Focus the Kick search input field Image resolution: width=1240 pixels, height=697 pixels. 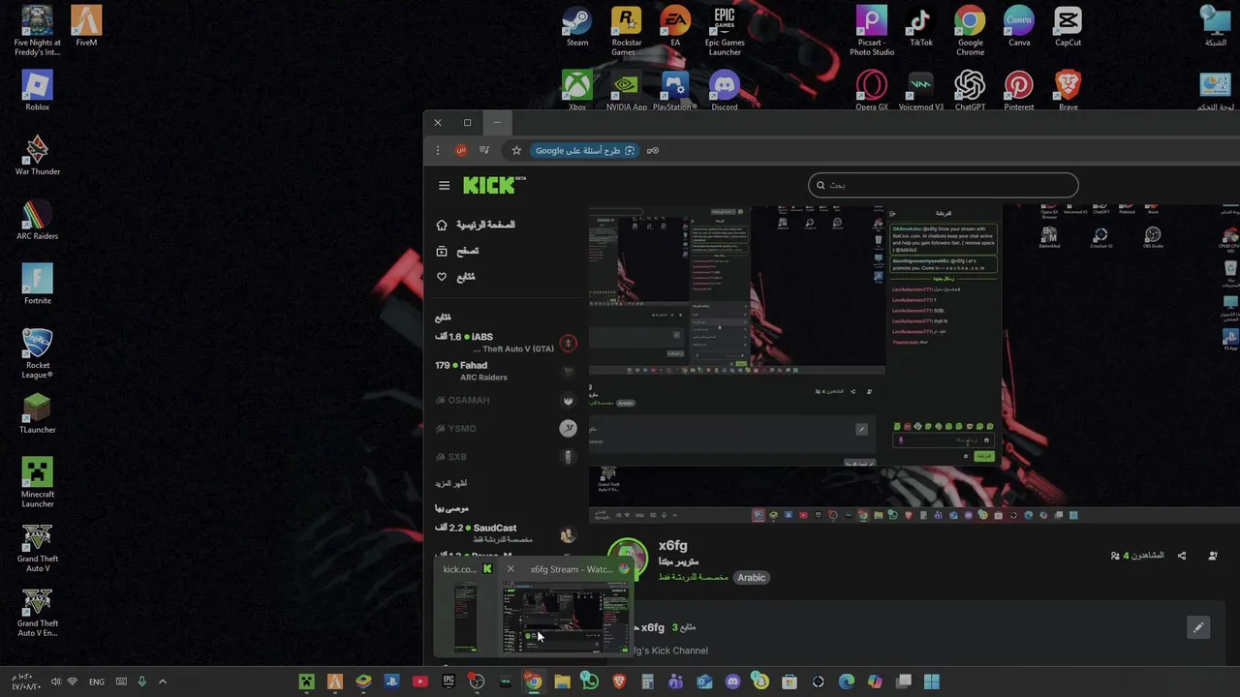tap(943, 185)
